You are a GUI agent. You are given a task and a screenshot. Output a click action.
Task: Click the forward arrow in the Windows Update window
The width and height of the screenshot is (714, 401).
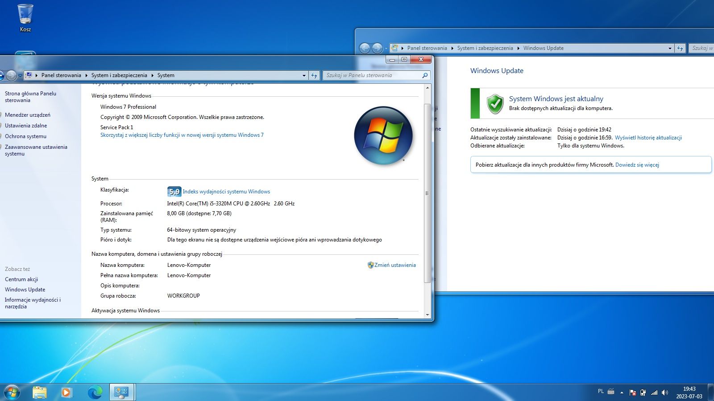pyautogui.click(x=377, y=48)
